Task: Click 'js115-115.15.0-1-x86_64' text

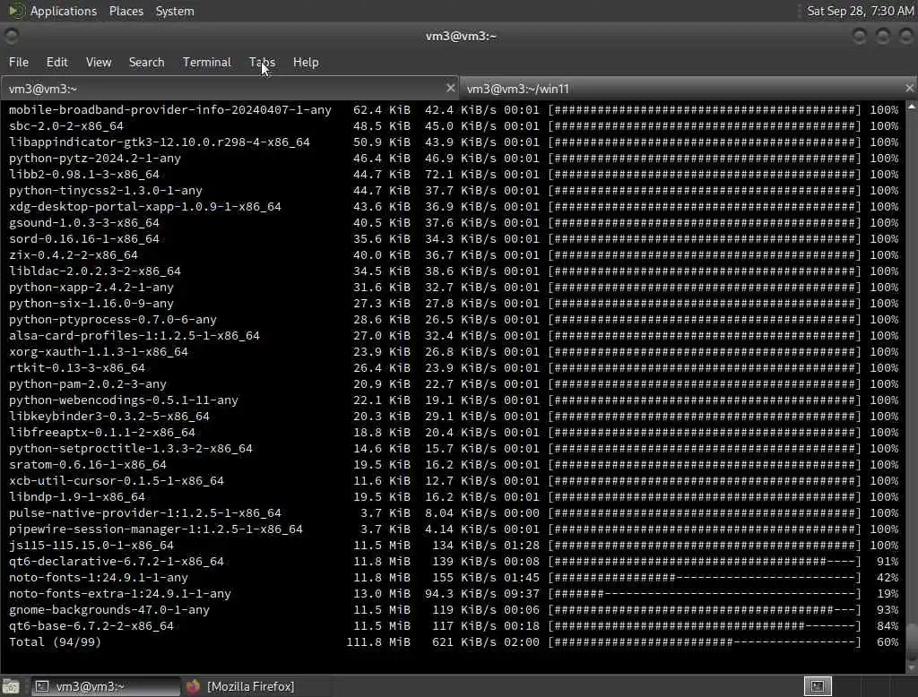Action: (x=91, y=546)
